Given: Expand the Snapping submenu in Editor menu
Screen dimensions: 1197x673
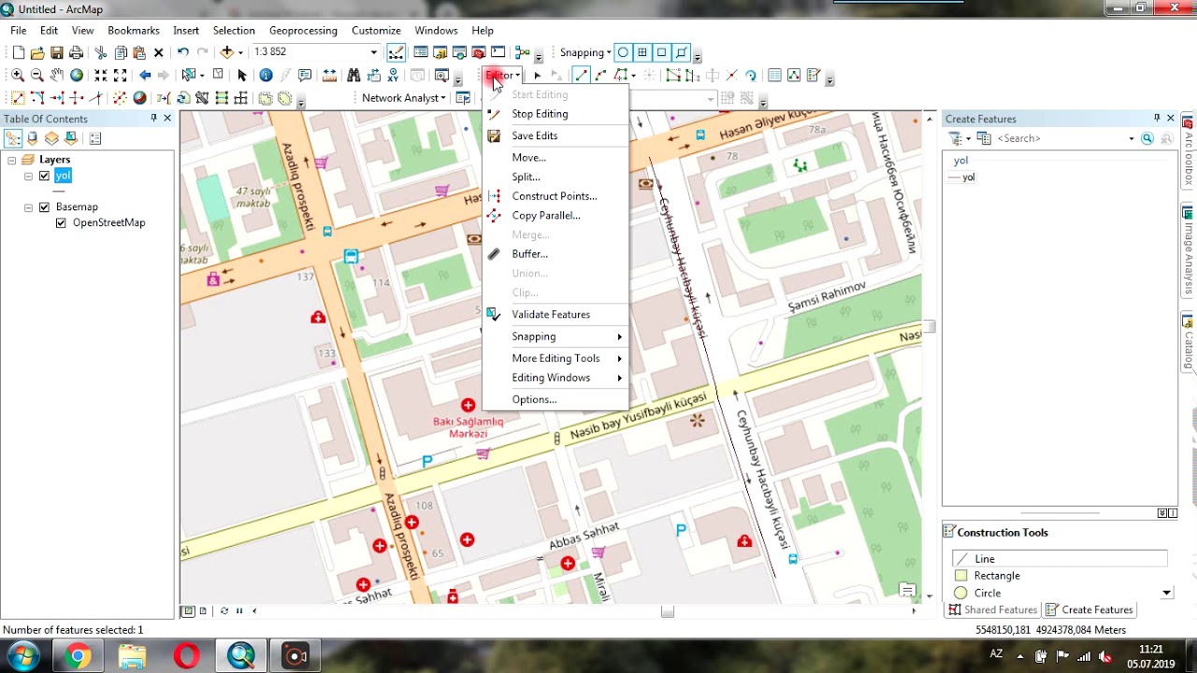Looking at the screenshot, I should (x=555, y=336).
